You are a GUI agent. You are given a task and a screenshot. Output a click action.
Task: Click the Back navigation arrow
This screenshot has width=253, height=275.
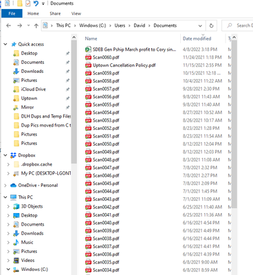[x=9, y=25]
